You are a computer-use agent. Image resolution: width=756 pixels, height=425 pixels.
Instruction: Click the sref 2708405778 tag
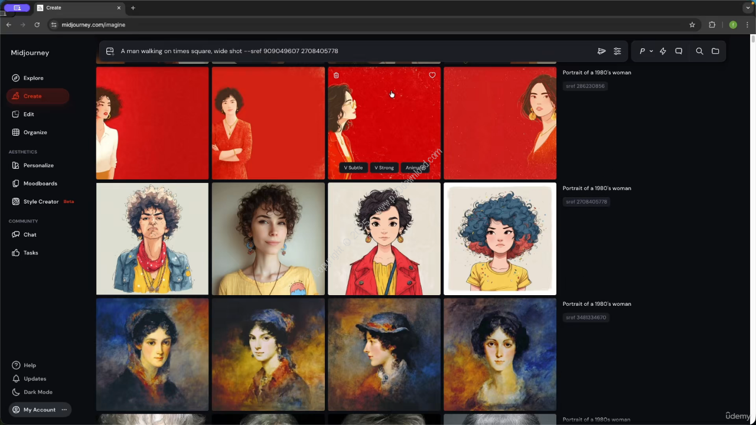coord(586,202)
